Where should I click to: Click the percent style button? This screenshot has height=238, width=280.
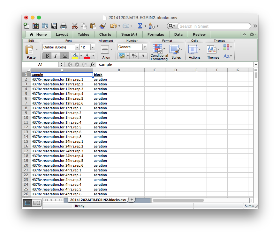134,56
